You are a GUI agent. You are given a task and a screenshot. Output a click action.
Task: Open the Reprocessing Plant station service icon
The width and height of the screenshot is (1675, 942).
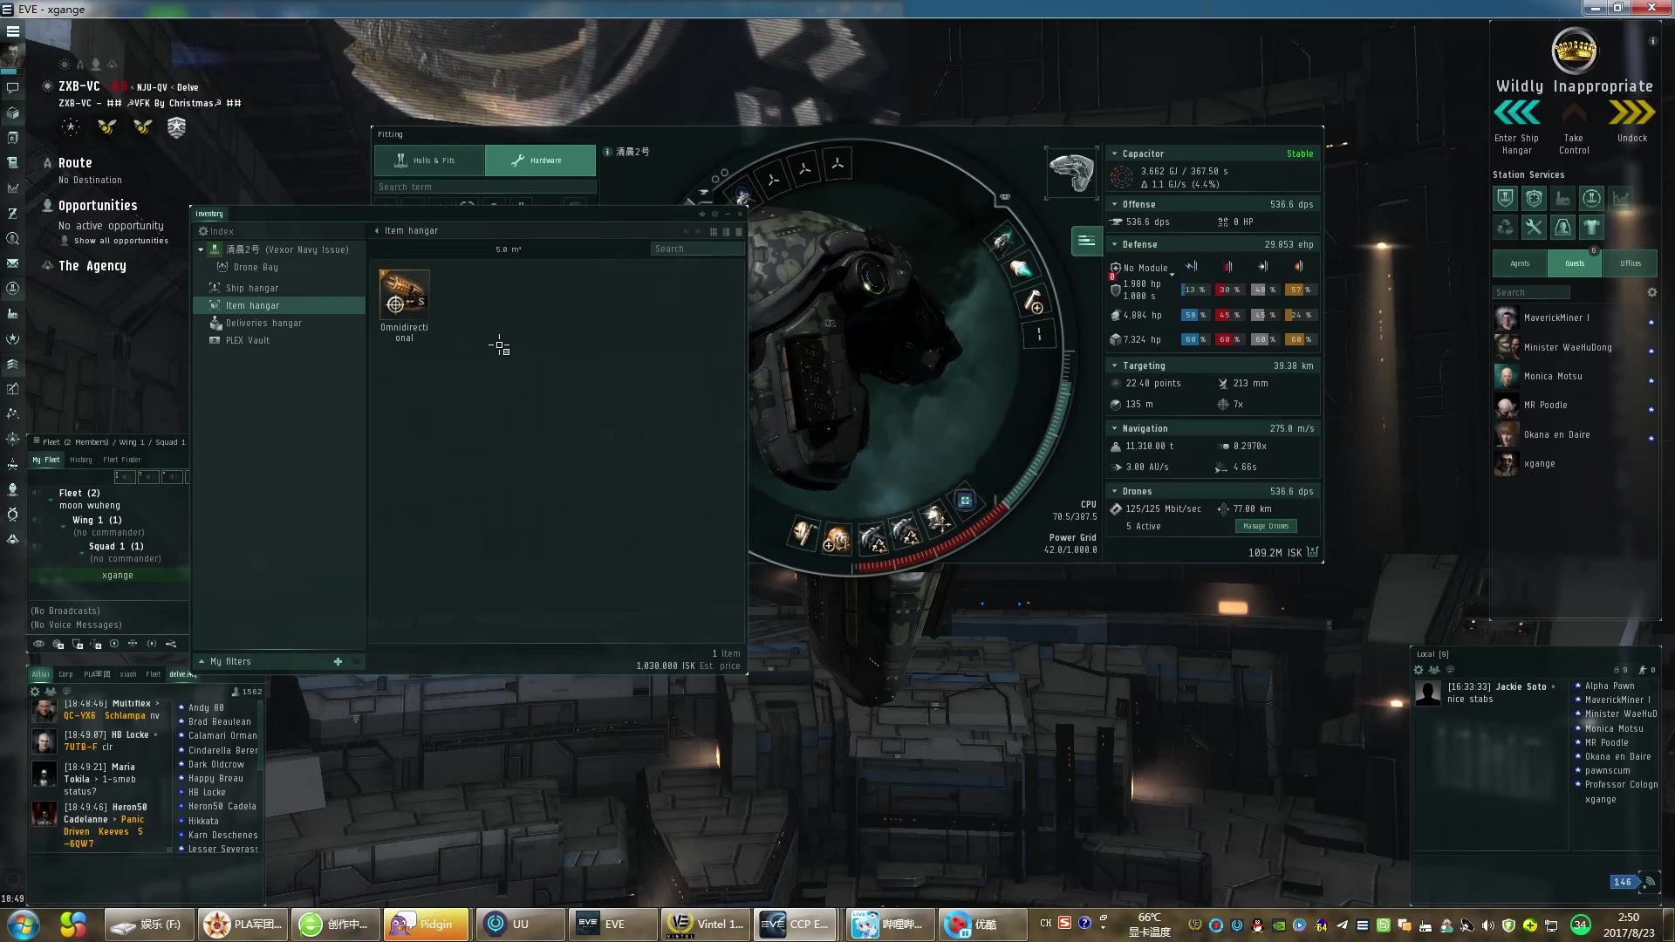pos(1506,228)
